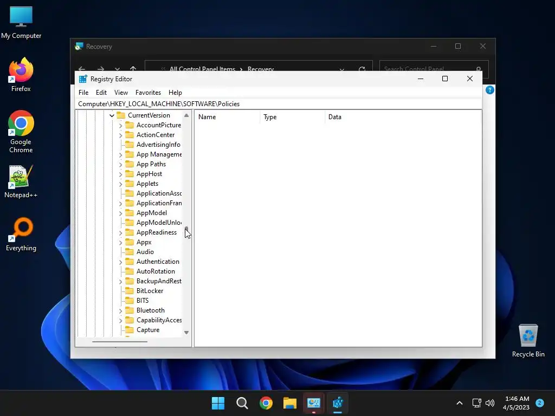The image size is (555, 416).
Task: Select the Appx key
Action: pyautogui.click(x=144, y=242)
